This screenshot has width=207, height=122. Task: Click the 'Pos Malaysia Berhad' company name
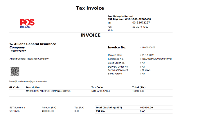tap(120, 16)
